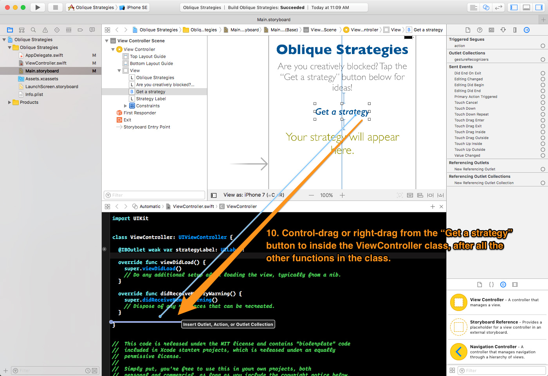
Task: Select AppDelegate.swift in the navigator
Action: pos(44,55)
